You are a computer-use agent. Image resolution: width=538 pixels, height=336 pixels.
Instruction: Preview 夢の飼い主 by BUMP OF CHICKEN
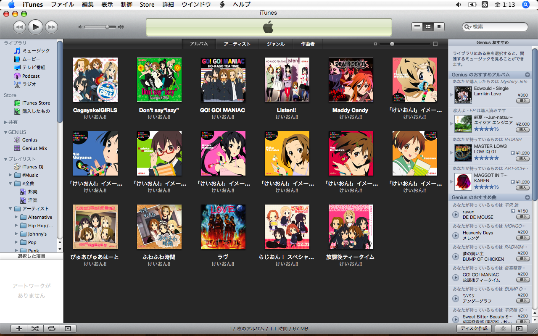click(455, 257)
